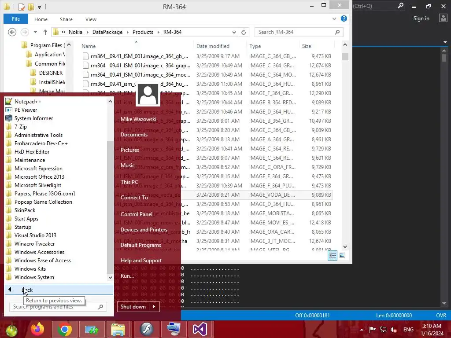Open File Explorer taskbar icon
The width and height of the screenshot is (451, 338).
[118, 329]
